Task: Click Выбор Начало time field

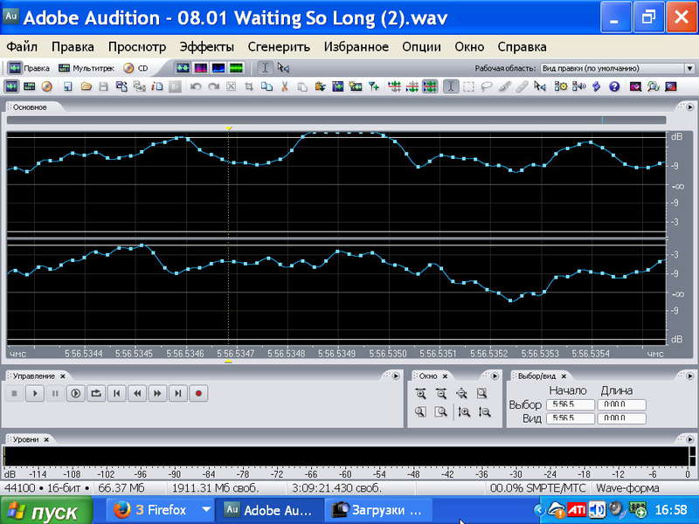Action: point(571,404)
